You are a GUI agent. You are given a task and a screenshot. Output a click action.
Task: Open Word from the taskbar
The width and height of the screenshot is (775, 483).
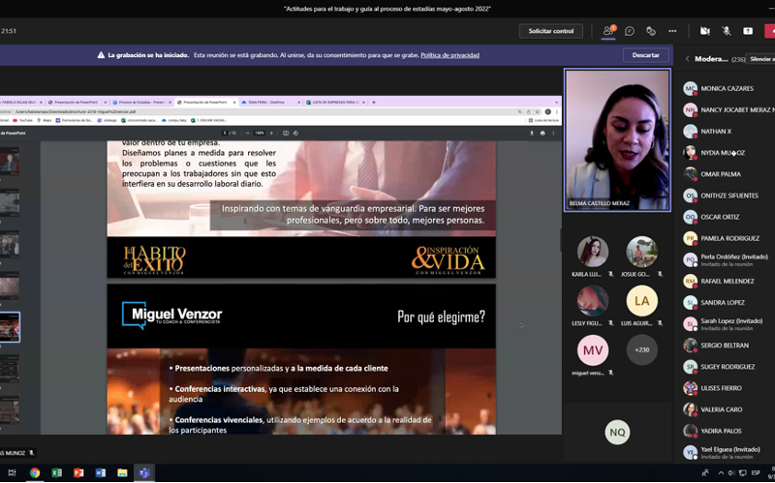(x=101, y=472)
